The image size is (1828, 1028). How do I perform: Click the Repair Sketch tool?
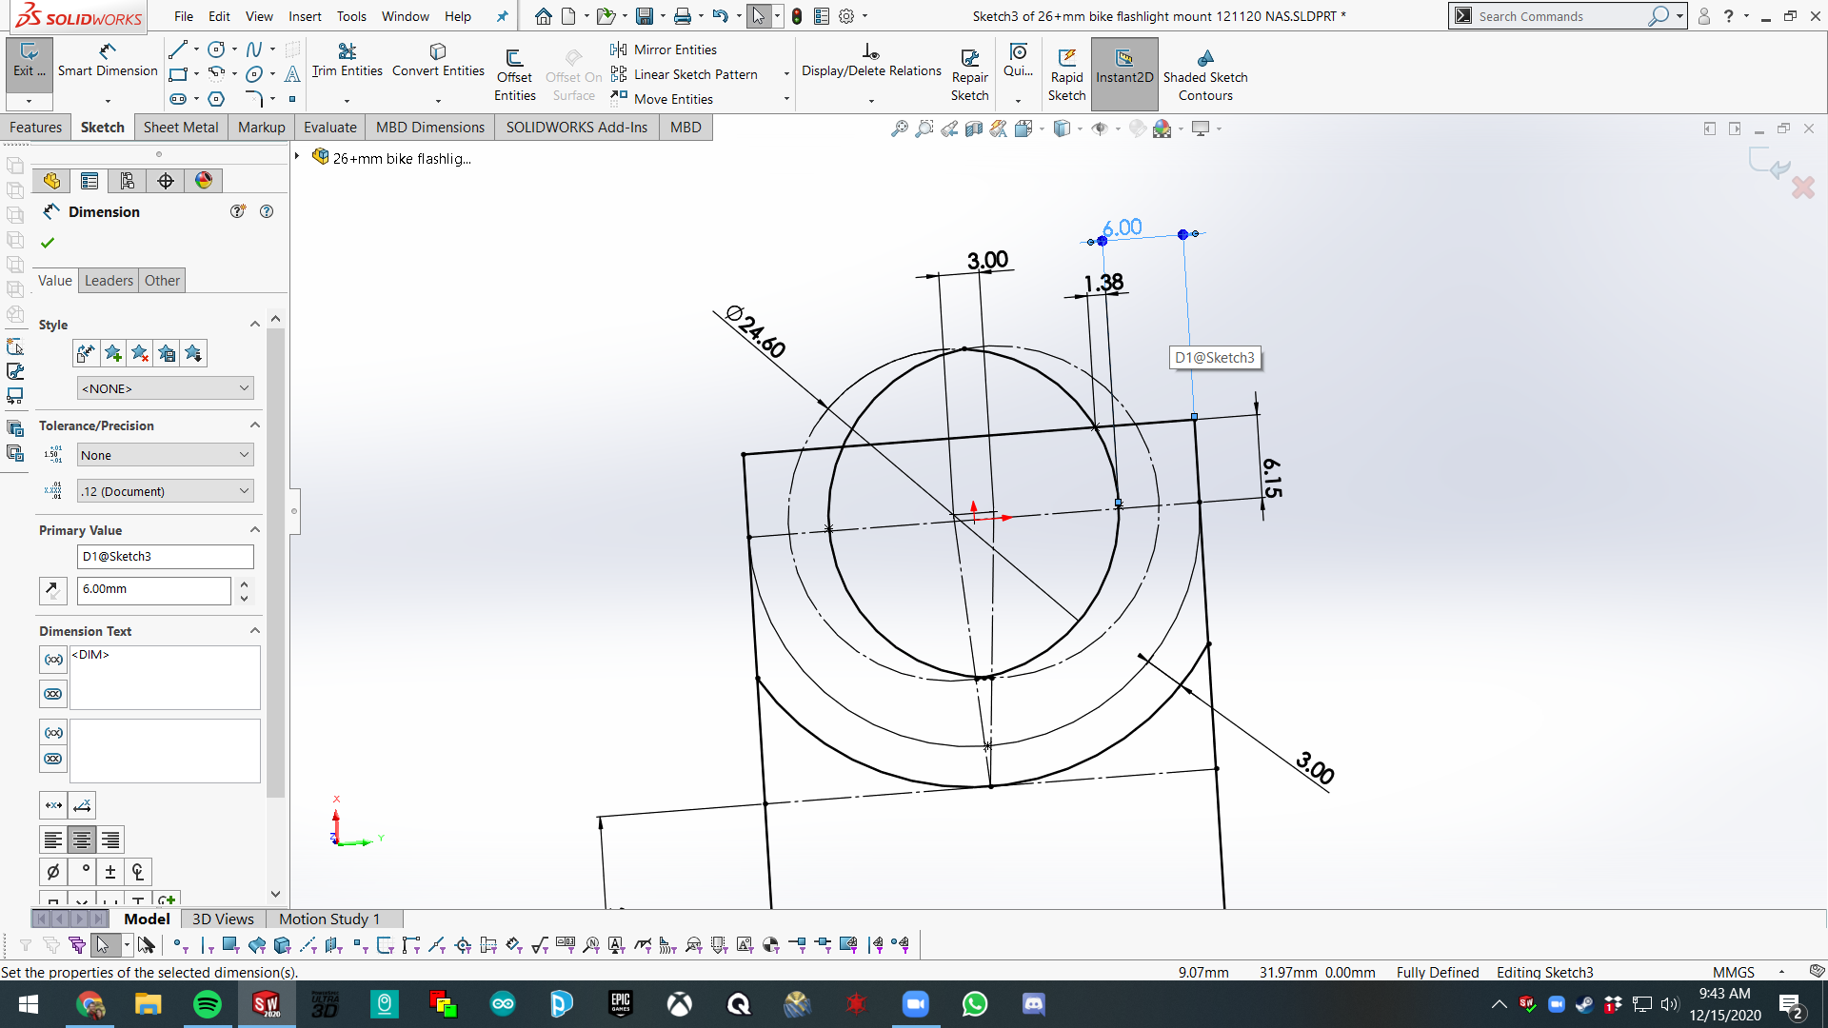click(x=969, y=74)
